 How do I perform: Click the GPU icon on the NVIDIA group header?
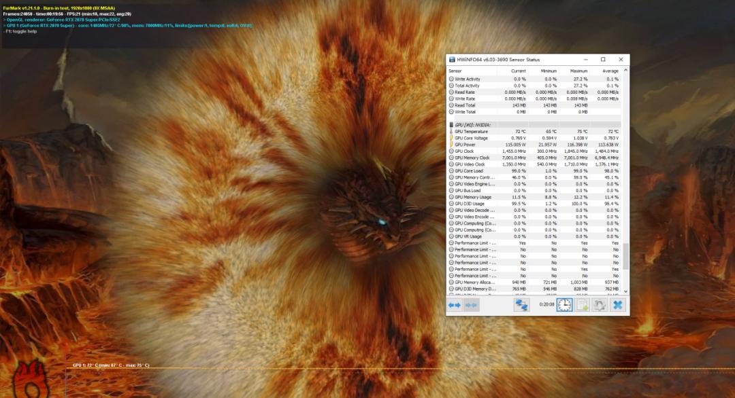click(451, 124)
